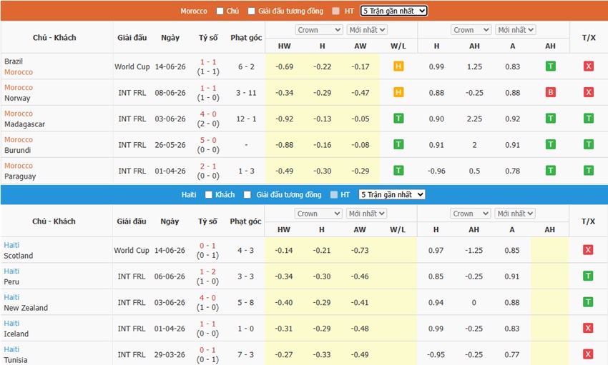608x365 pixels.
Task: Click the T/X 'T' badge in Morocco–Madagascar row
Action: tap(589, 118)
